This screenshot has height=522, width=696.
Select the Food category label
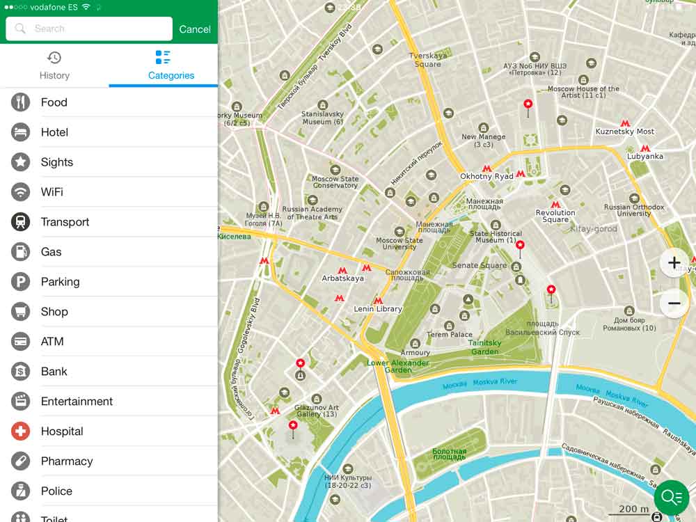[54, 102]
